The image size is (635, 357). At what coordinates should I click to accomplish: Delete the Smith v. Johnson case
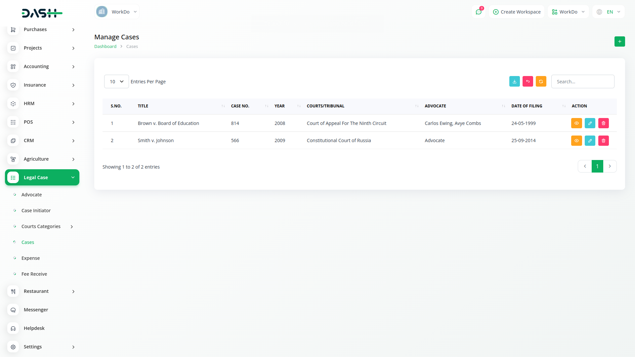pyautogui.click(x=603, y=141)
